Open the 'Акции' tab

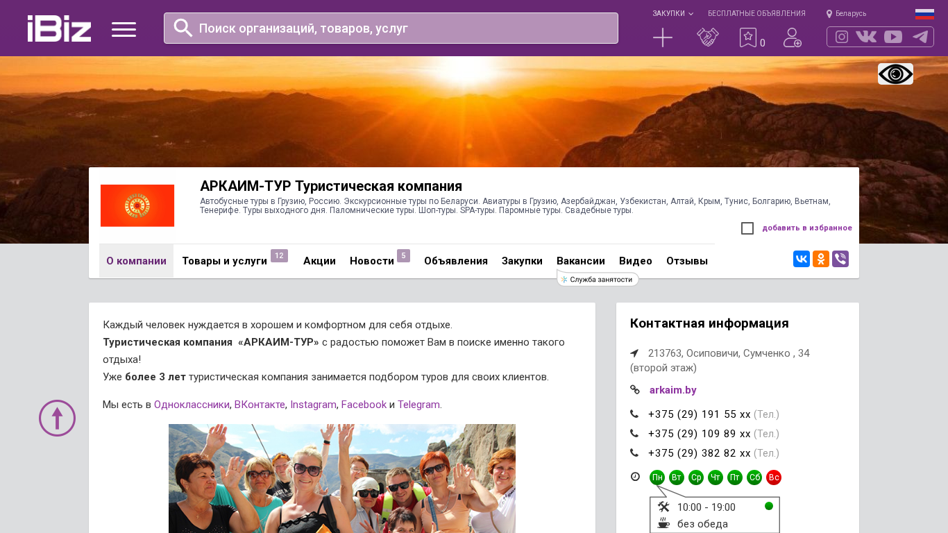tap(319, 261)
